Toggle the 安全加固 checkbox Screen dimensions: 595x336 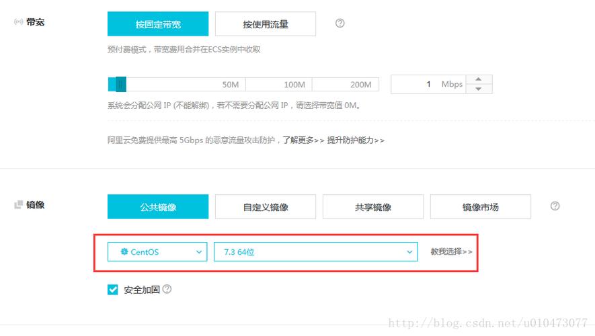click(113, 290)
